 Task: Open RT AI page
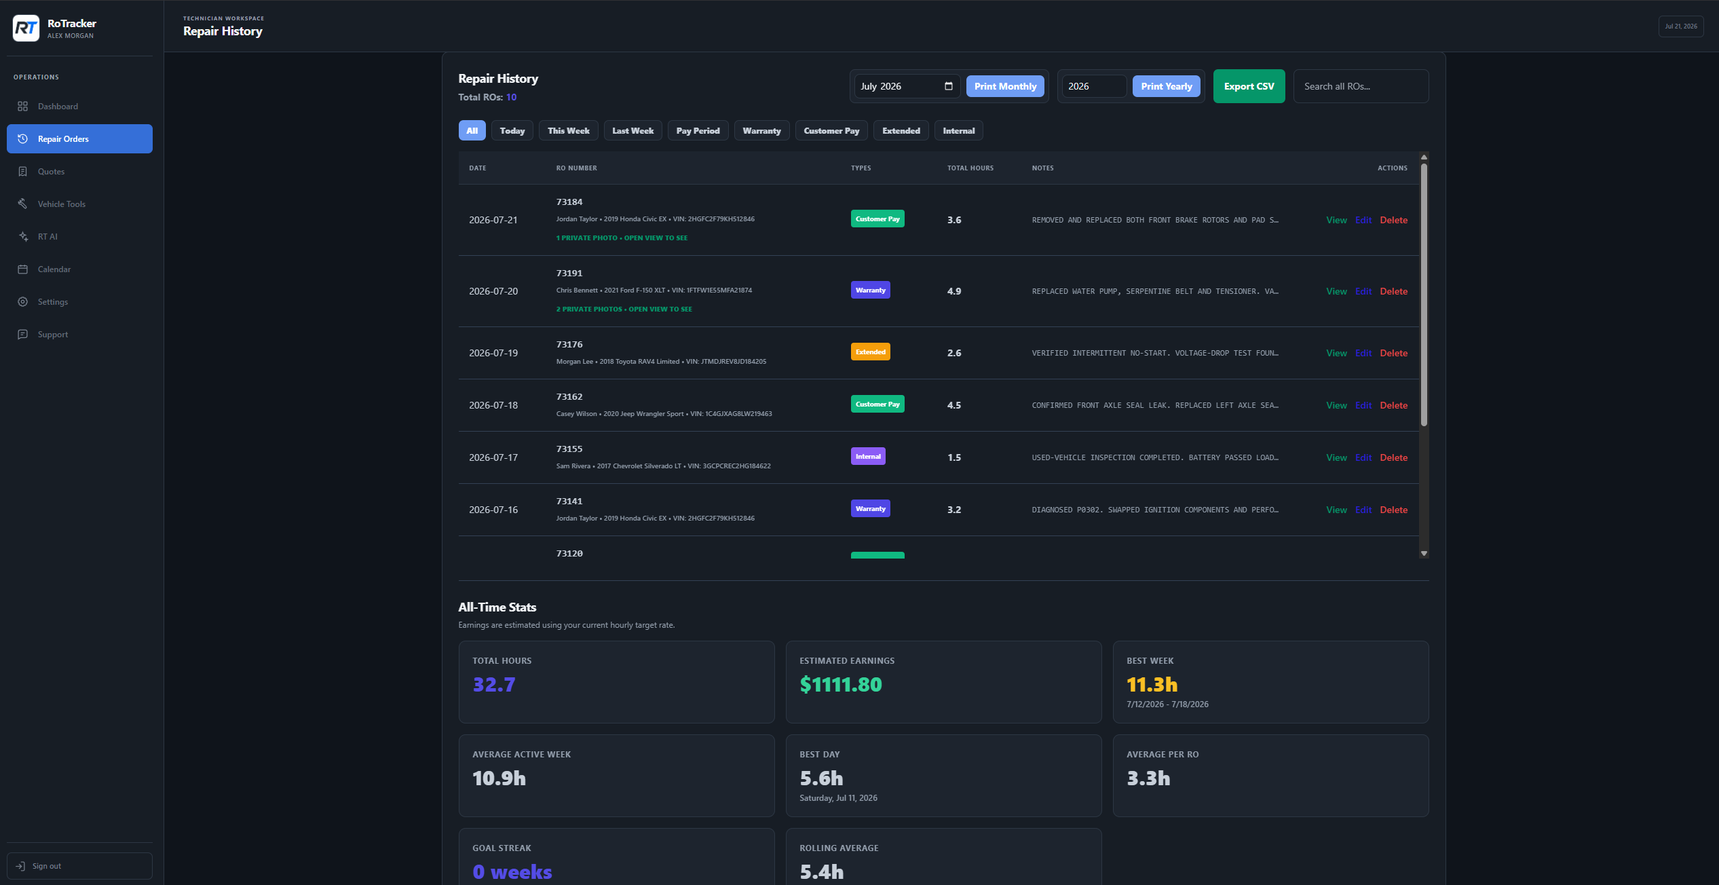pos(79,237)
